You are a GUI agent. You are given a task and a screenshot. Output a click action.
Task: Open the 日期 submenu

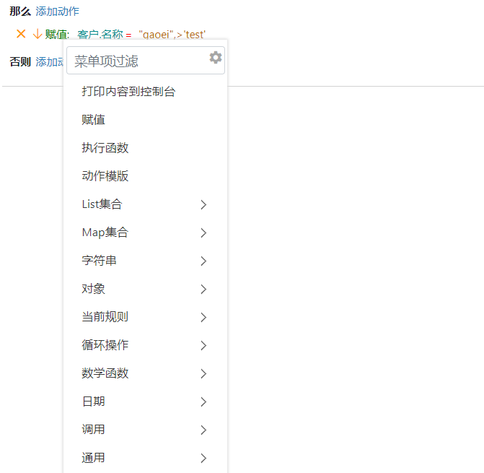(x=144, y=402)
